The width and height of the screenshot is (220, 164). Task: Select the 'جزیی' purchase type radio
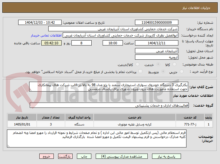pyautogui.click(x=182, y=72)
